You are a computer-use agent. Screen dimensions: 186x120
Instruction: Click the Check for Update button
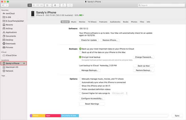click(89, 40)
